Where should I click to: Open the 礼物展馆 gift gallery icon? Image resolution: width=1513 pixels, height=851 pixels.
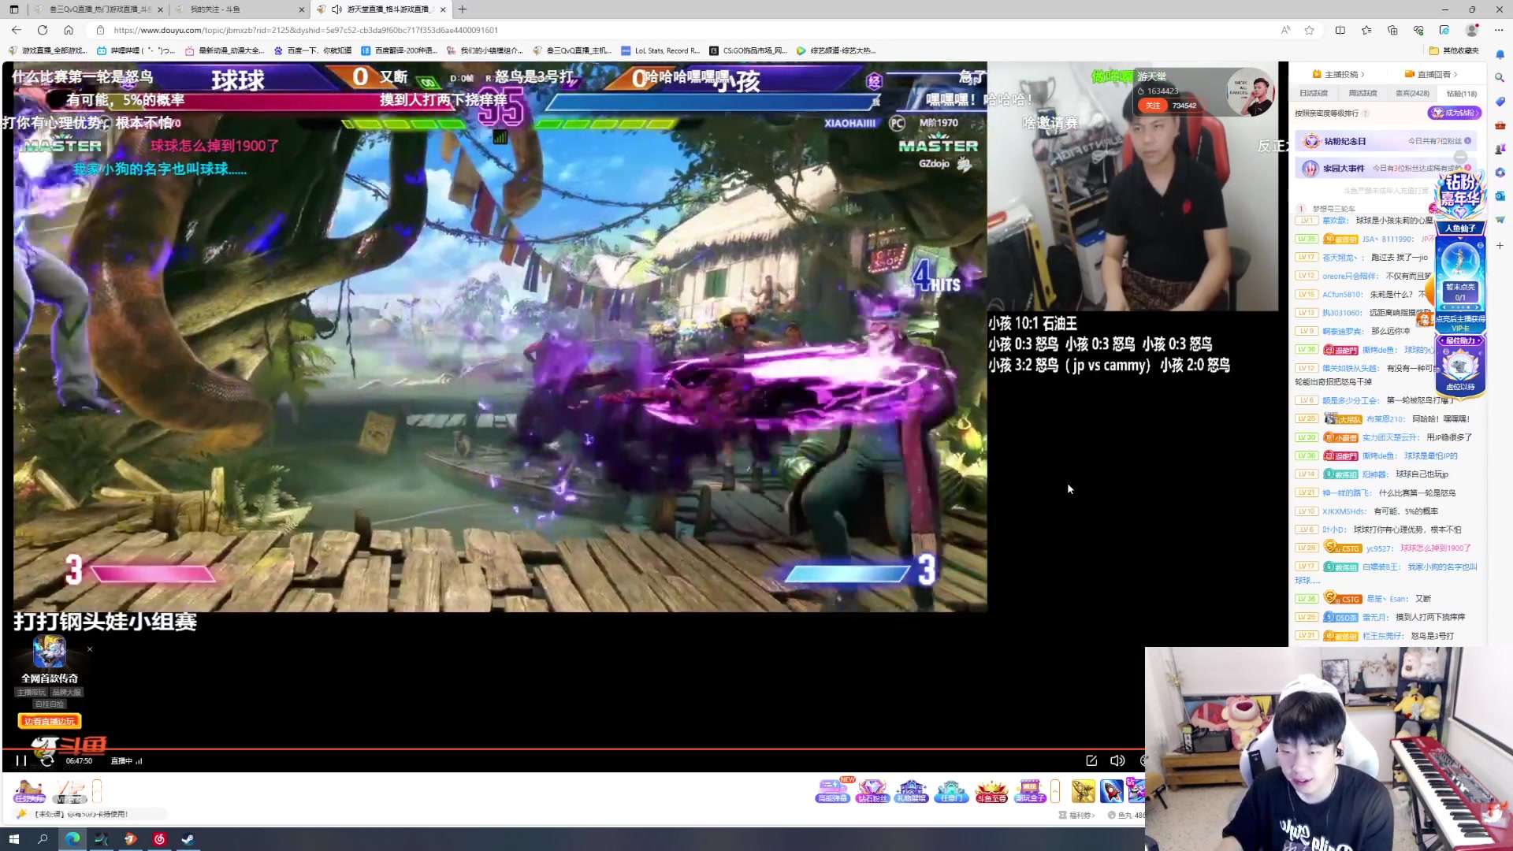[x=911, y=790]
